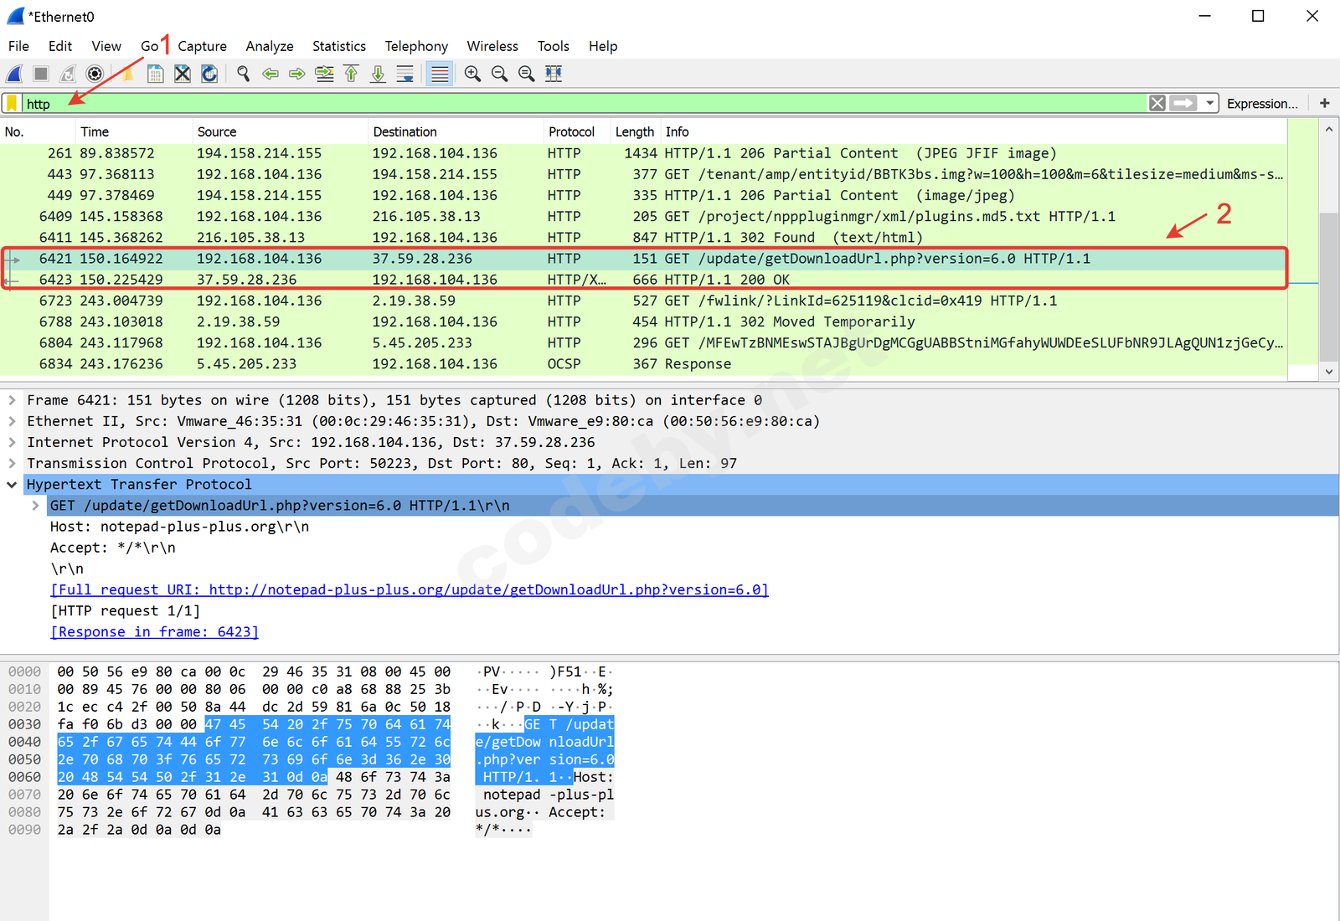Toggle packet list colorization
Viewport: 1340px width, 921px height.
pyautogui.click(x=439, y=74)
